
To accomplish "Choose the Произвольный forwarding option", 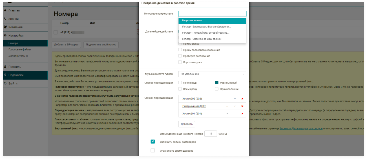I will coord(217,89).
